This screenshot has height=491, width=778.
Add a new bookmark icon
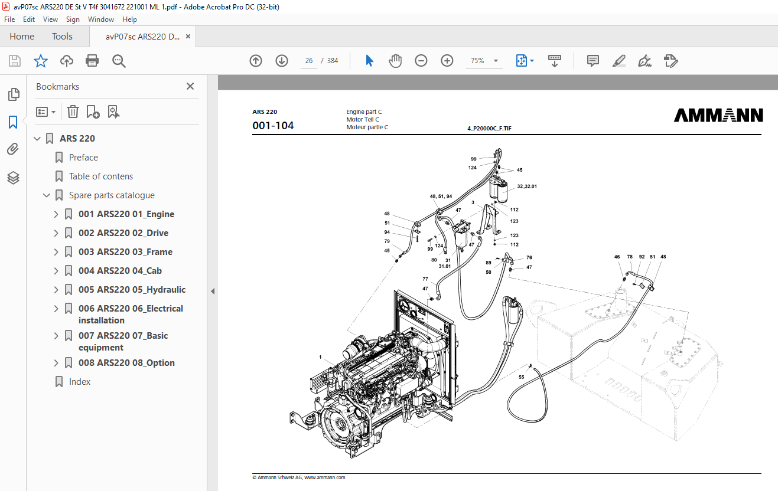[x=93, y=112]
